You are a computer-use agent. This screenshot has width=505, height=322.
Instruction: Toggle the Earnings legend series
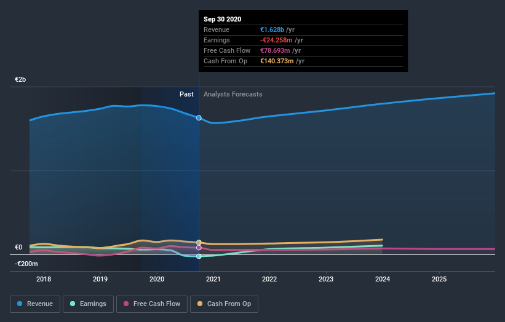pyautogui.click(x=88, y=304)
